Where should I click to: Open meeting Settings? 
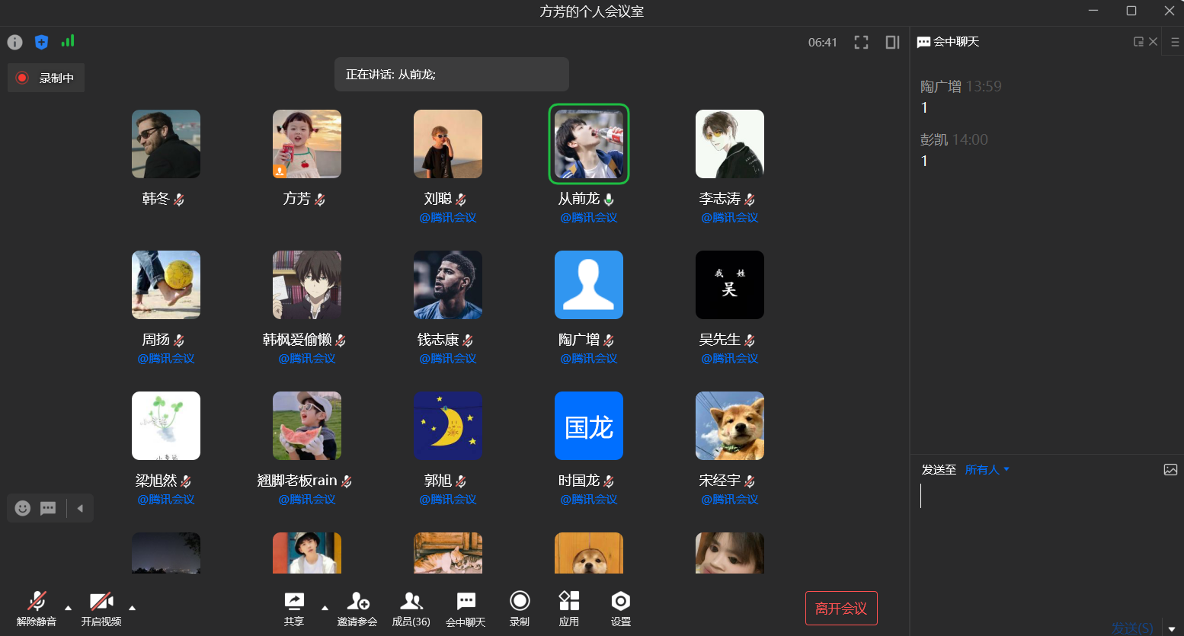pyautogui.click(x=620, y=609)
